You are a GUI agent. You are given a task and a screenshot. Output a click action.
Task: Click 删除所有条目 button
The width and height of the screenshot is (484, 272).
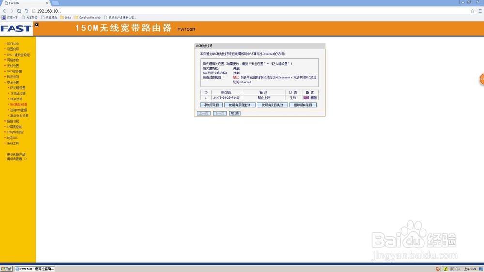(303, 105)
